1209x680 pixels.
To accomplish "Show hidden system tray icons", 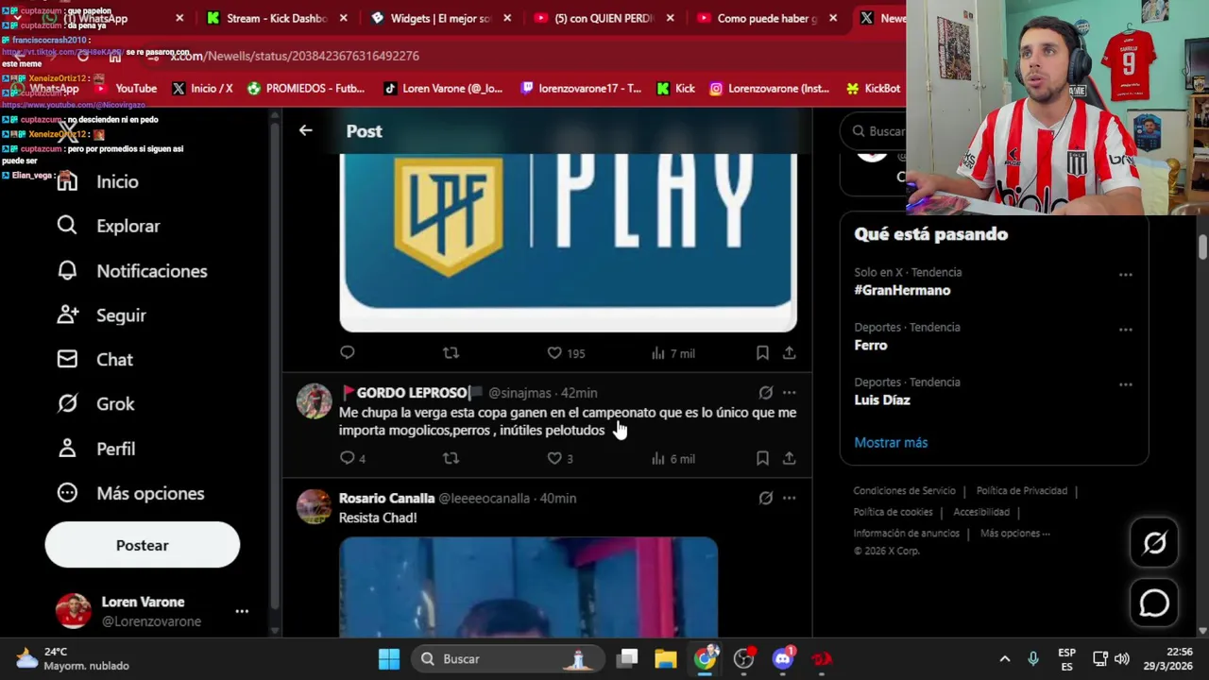I will 1004,658.
